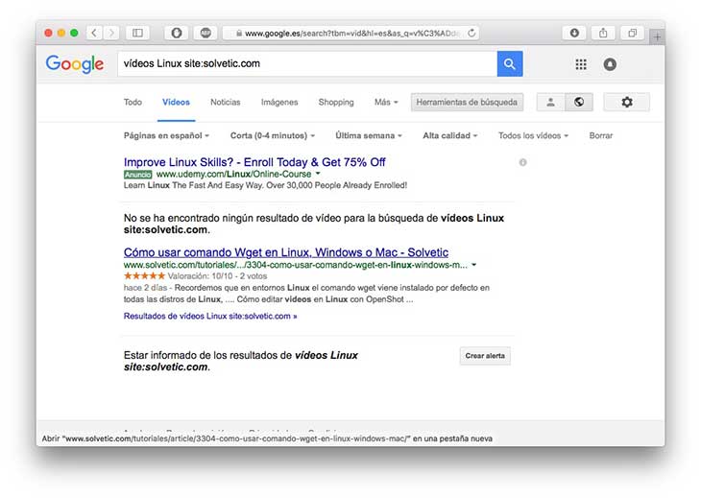Image resolution: width=701 pixels, height=498 pixels.
Task: Go forward with Safari forward arrow
Action: click(111, 33)
